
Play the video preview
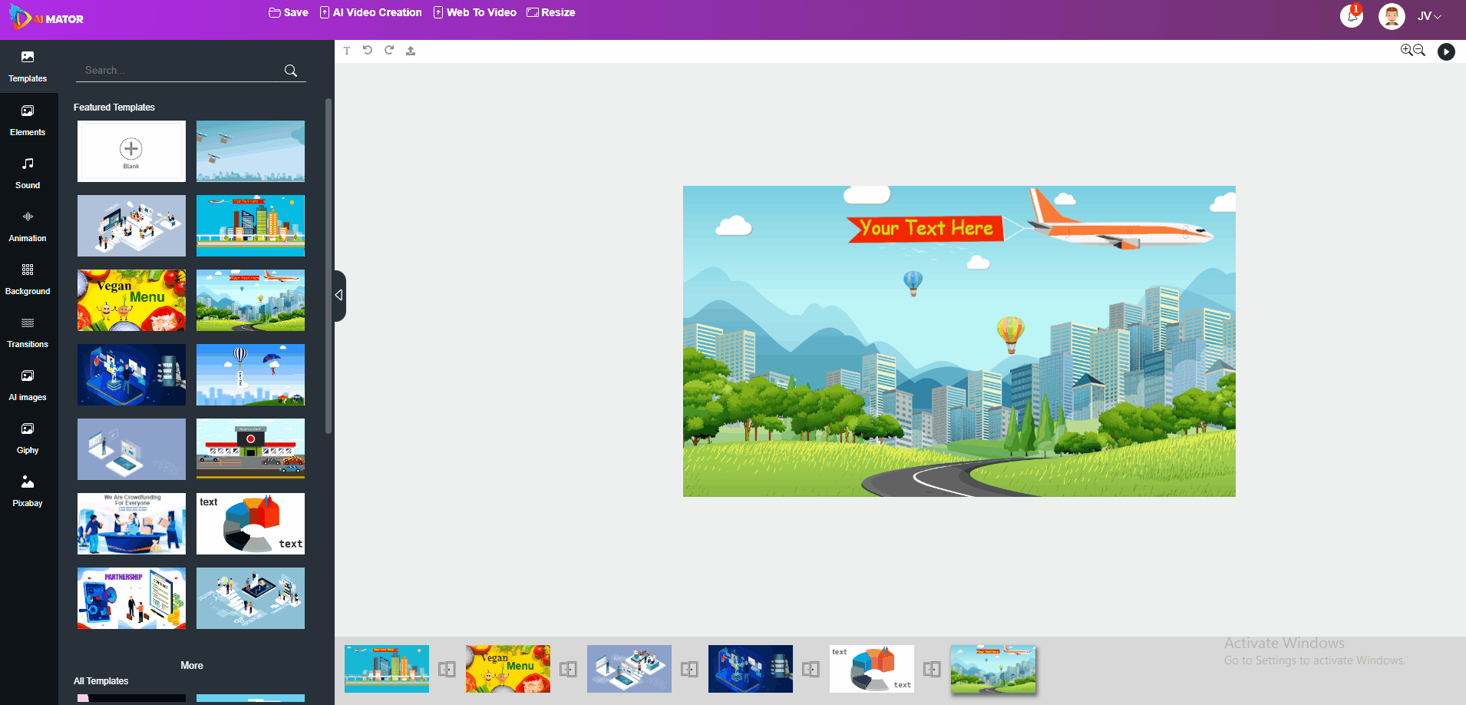tap(1446, 51)
